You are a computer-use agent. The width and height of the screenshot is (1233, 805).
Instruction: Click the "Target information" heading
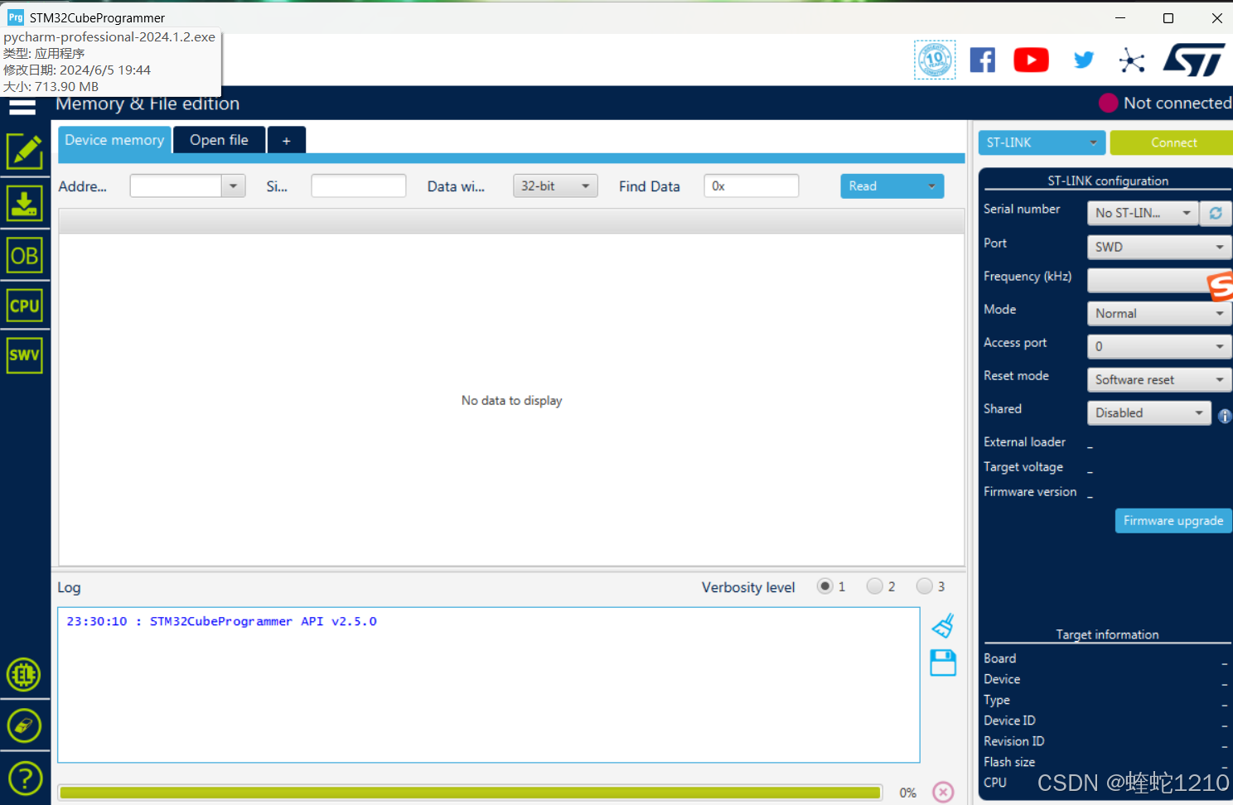[x=1107, y=634]
